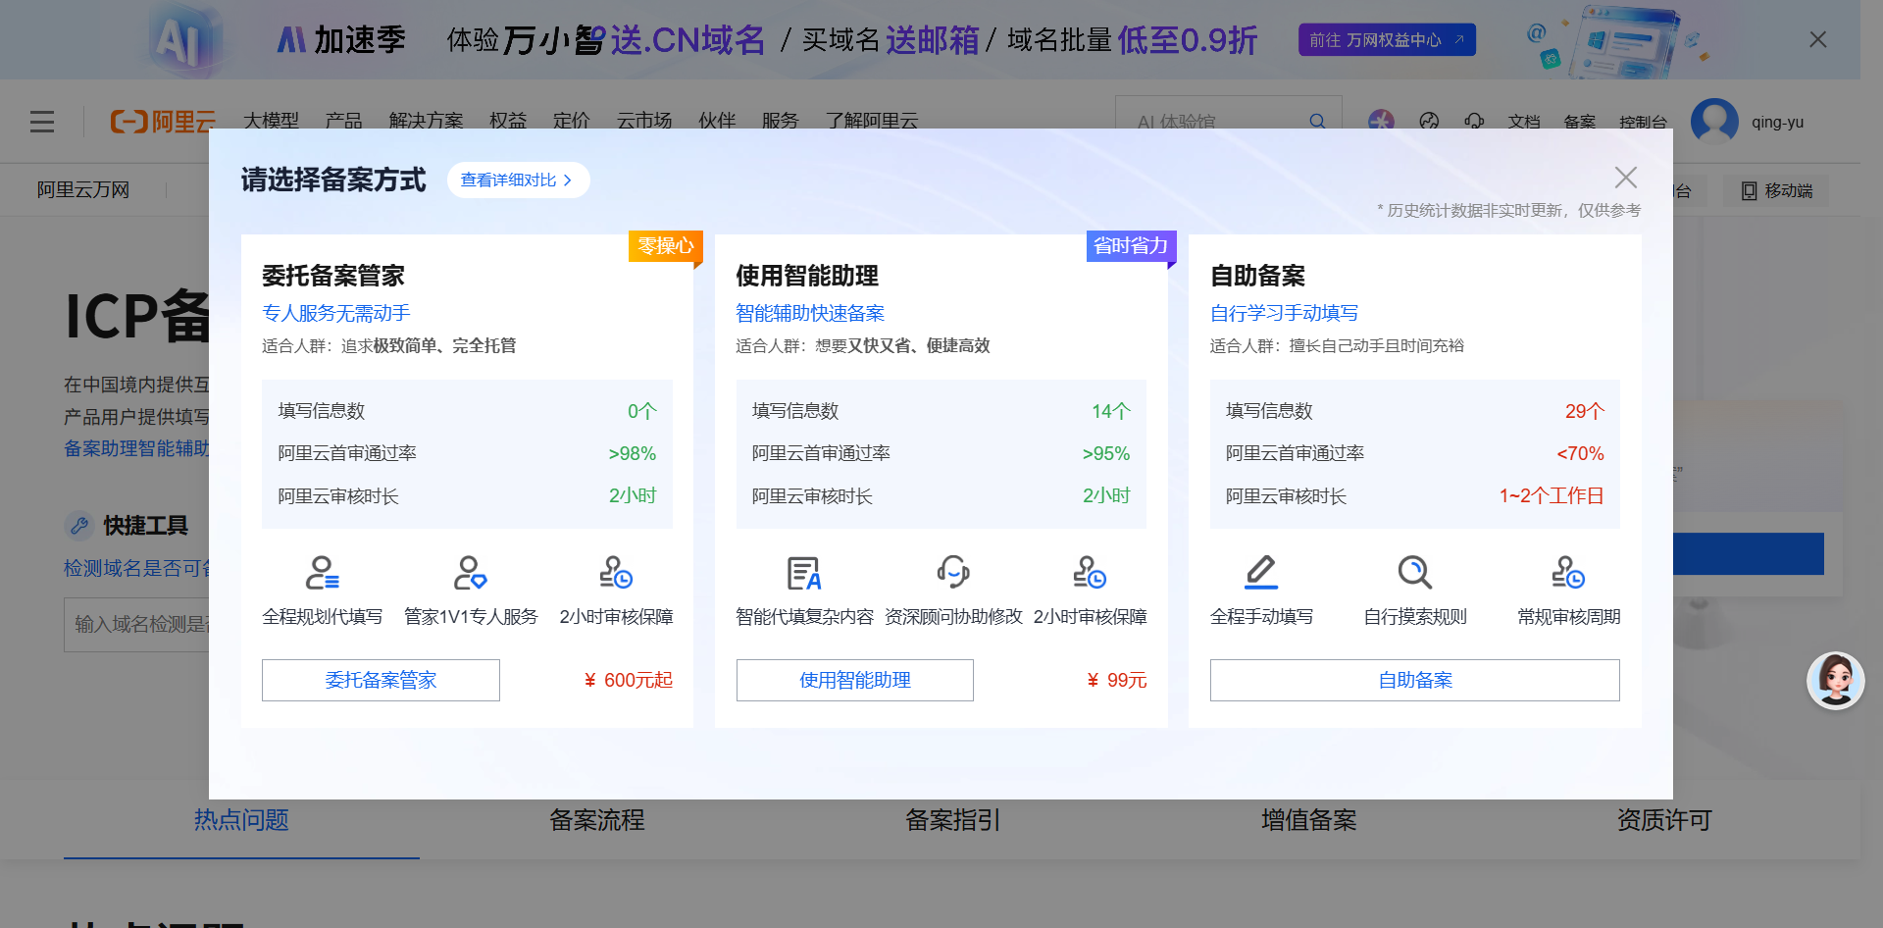Image resolution: width=1883 pixels, height=928 pixels.
Task: Choose the 使用智能助理 button
Action: 855,680
